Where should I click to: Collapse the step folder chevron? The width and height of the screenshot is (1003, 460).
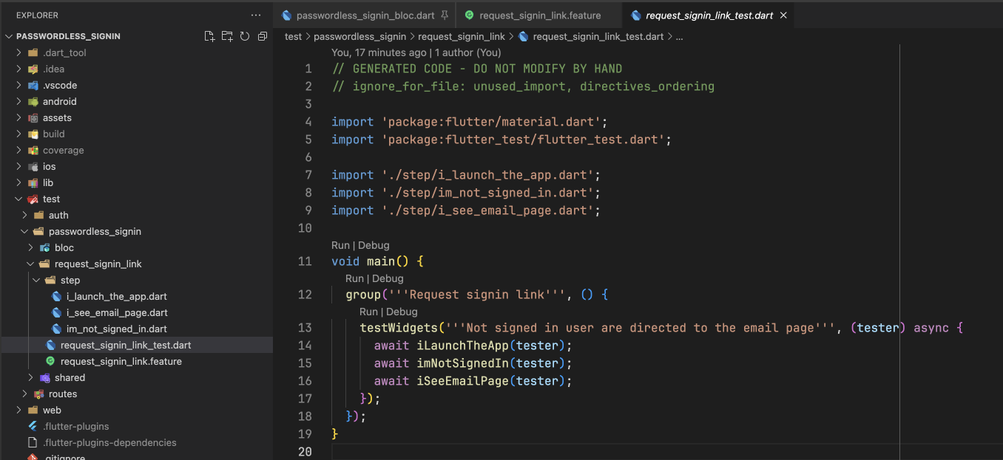click(x=37, y=280)
